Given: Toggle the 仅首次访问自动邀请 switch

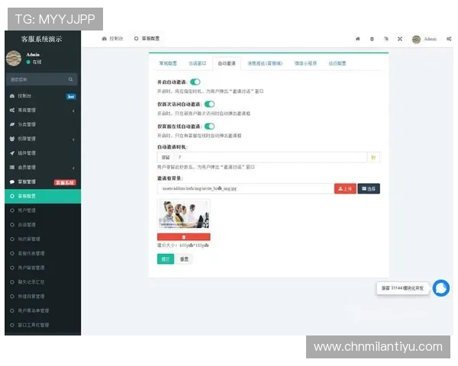Looking at the screenshot, I should 209,104.
